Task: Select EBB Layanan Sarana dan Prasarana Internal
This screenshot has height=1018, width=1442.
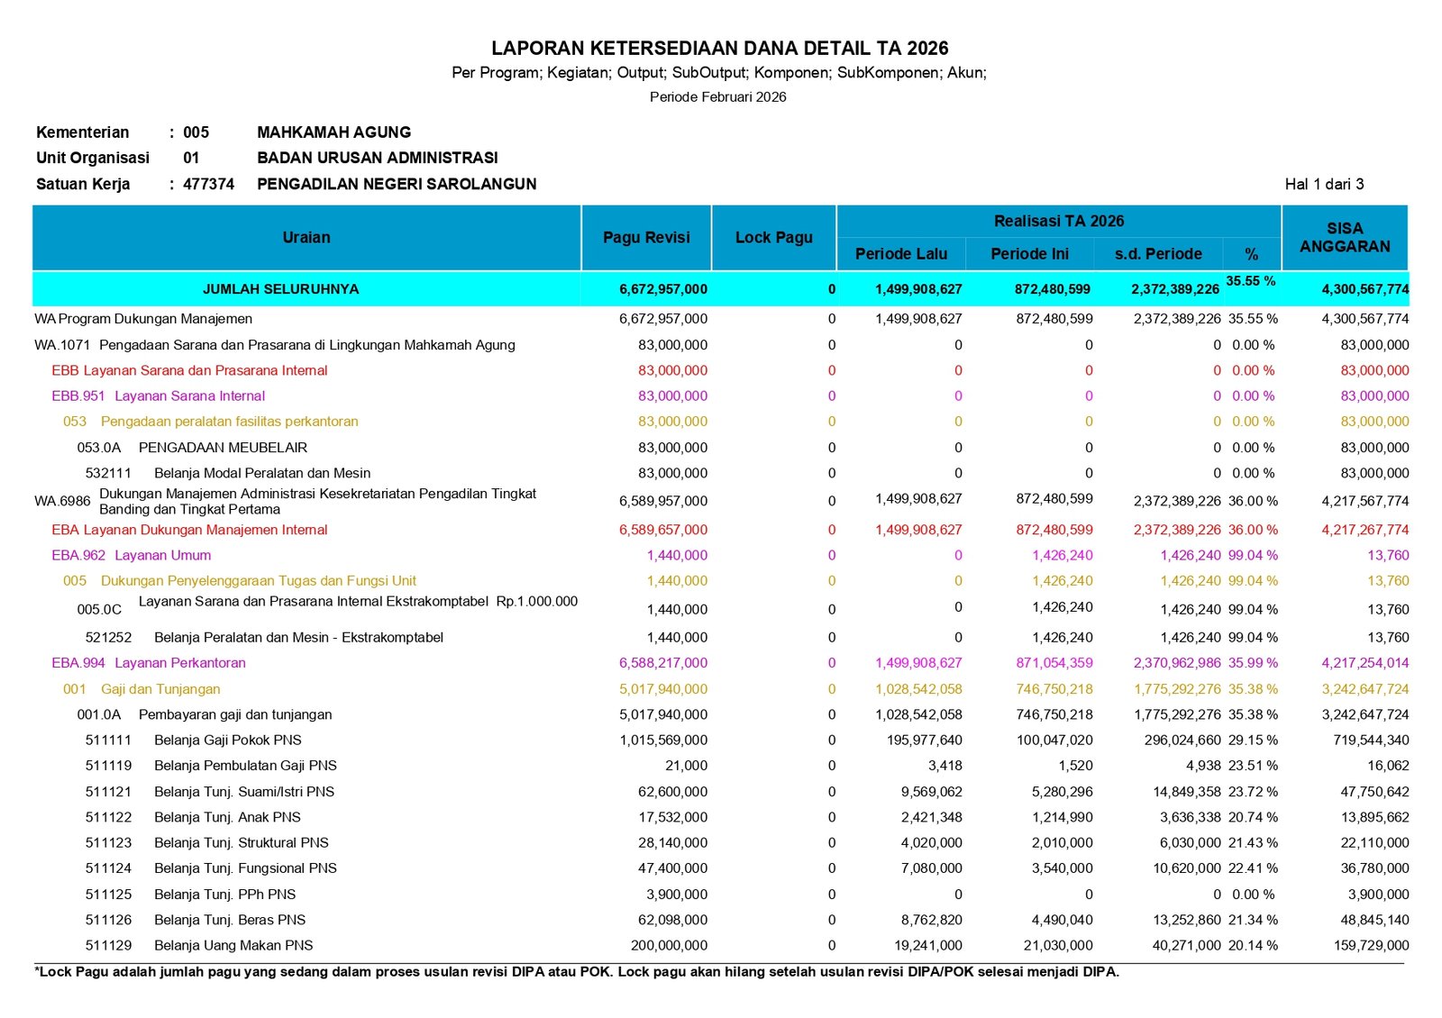Action: coord(189,370)
